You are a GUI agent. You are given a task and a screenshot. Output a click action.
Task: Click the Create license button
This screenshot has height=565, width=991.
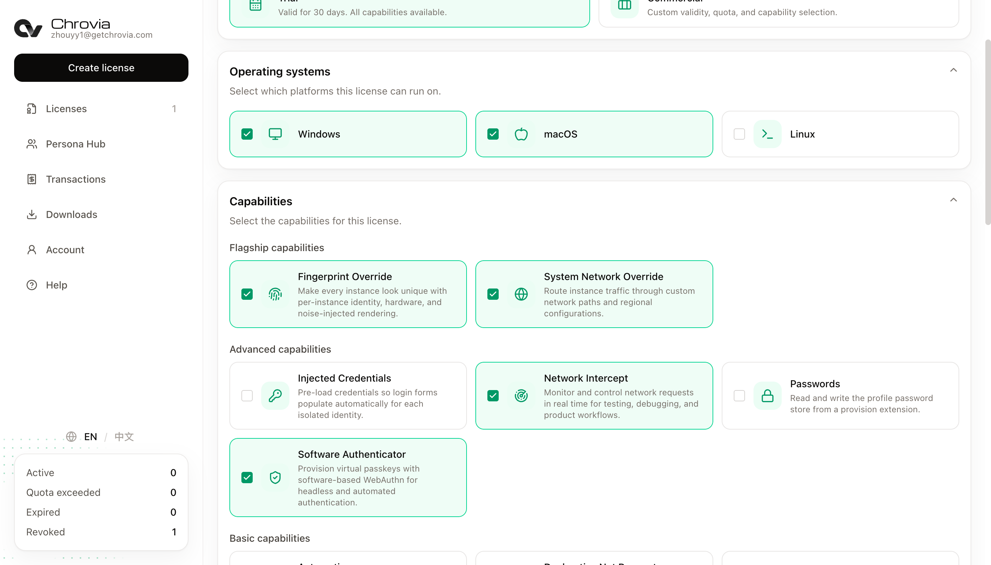click(x=101, y=68)
